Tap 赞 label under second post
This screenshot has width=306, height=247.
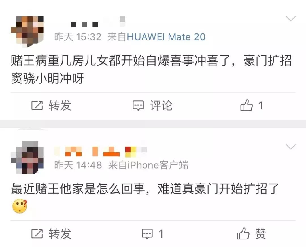pos(261,233)
